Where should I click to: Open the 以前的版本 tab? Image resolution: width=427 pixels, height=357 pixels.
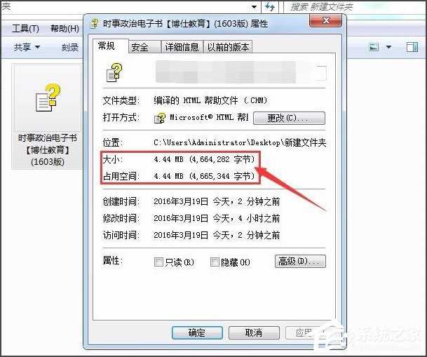[228, 47]
